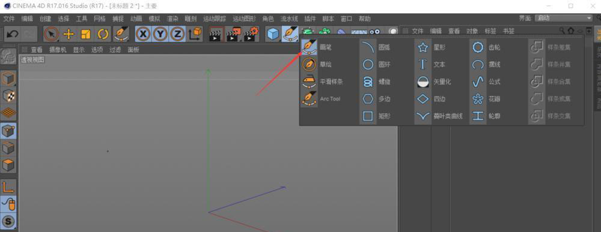Click the Workplane mode icon

click(8, 113)
